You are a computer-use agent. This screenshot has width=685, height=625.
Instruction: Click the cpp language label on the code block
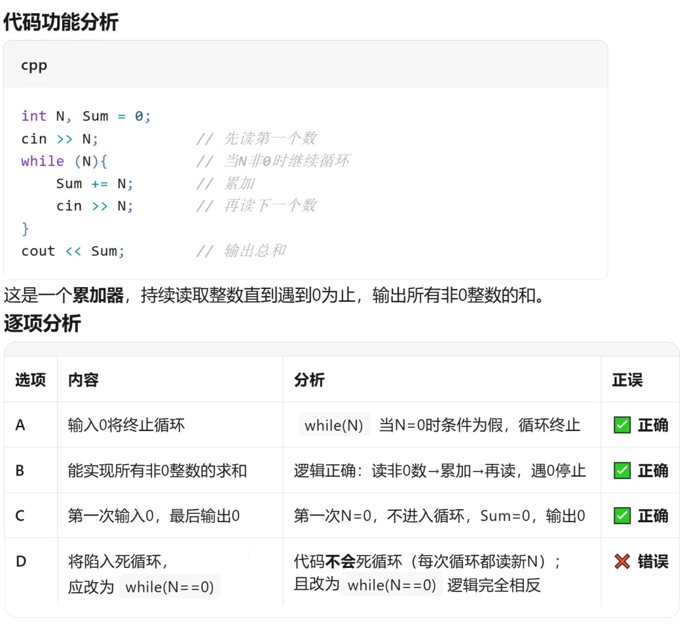(x=34, y=65)
